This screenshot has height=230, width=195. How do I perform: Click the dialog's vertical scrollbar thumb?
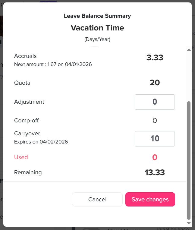189,160
